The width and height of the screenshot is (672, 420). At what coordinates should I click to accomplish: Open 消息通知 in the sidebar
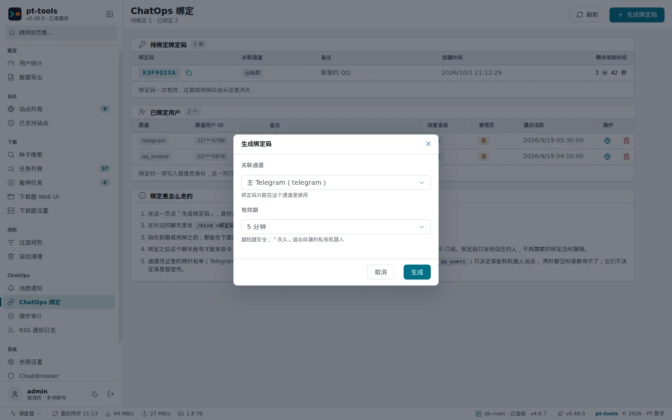(x=59, y=288)
